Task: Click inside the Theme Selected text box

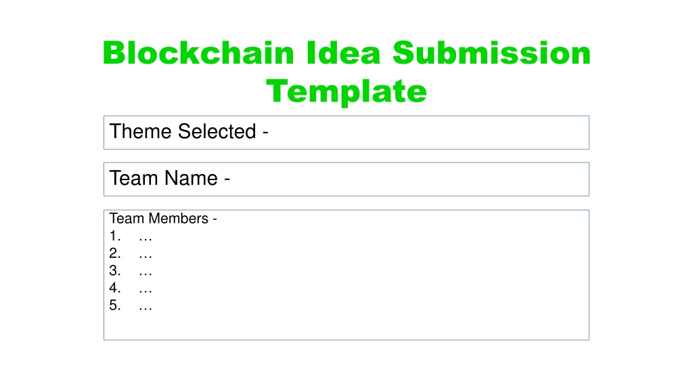Action: [x=346, y=133]
